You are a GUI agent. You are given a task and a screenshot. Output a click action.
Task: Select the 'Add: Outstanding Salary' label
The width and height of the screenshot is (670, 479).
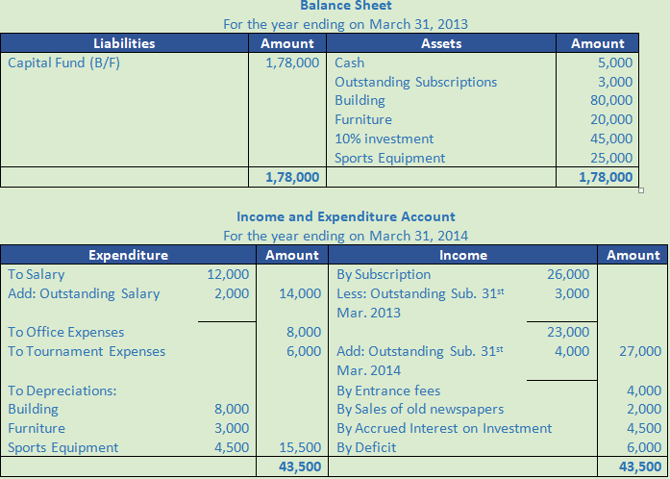click(84, 293)
